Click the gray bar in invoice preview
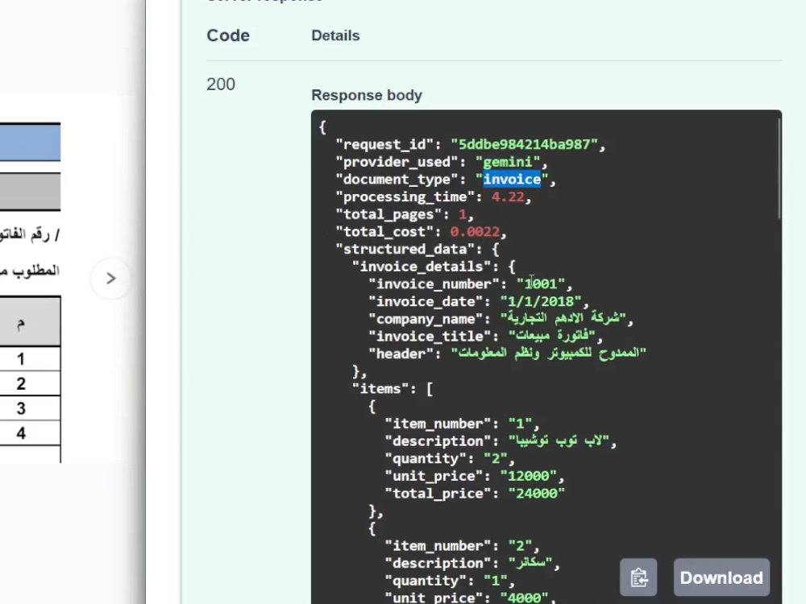 point(30,191)
